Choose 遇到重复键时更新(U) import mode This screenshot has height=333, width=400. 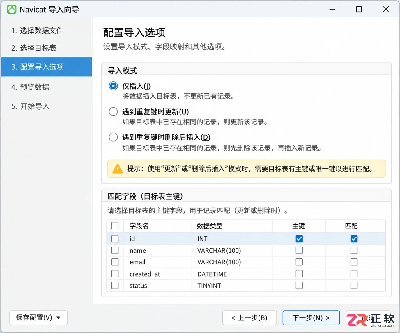(113, 112)
